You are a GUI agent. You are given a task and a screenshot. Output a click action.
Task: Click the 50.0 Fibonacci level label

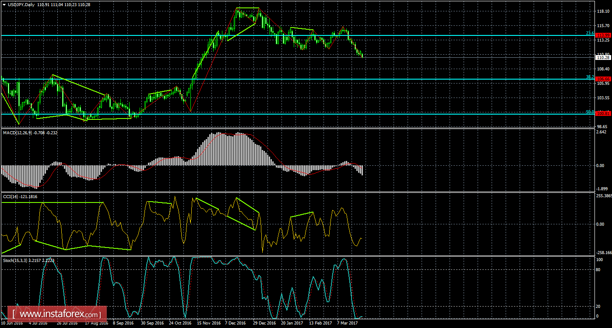click(590, 112)
